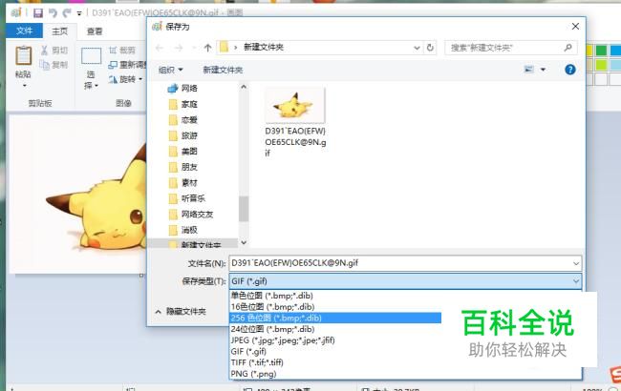Open the quick access toolbar customize arrow
Viewport: 621px width, 391px height.
(x=79, y=13)
